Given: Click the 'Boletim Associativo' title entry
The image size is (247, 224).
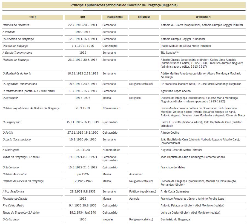Looking at the screenshot, I should pos(15,174).
